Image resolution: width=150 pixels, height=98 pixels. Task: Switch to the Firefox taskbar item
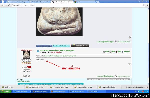[59, 91]
